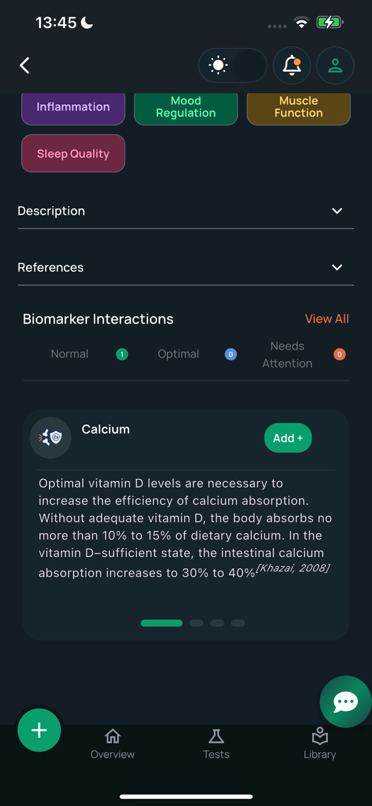372x806 pixels.
Task: Tap the green plus floating action button
Action: (x=39, y=730)
